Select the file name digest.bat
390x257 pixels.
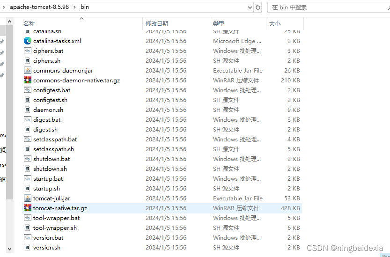point(47,120)
